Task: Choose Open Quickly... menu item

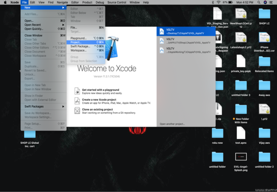Action: pos(43,29)
